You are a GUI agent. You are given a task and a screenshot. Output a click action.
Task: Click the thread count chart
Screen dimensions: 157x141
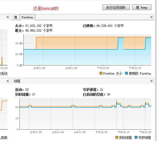(x=85, y=114)
